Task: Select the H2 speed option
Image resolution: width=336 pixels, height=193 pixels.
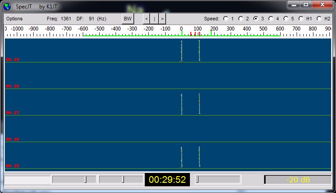Action: [319, 19]
